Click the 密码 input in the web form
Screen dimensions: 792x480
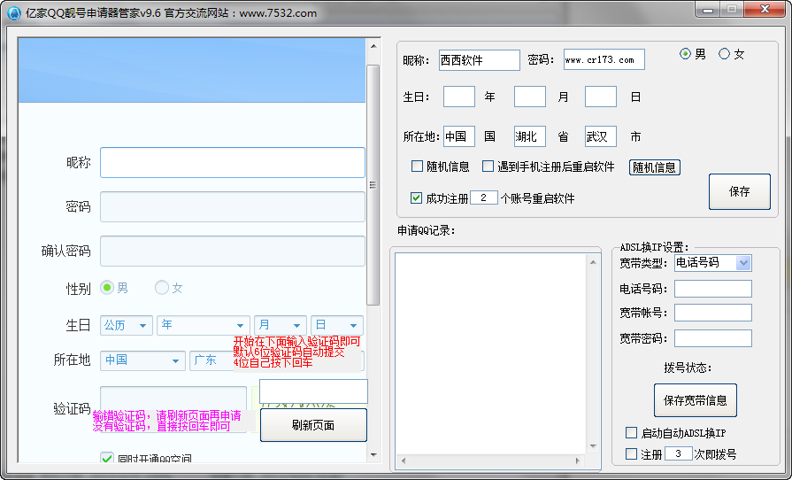[x=233, y=206]
